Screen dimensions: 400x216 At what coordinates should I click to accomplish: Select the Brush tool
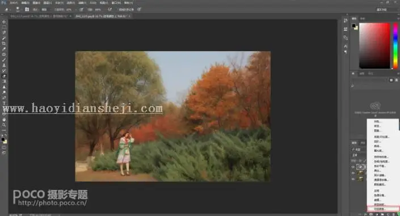click(4, 60)
